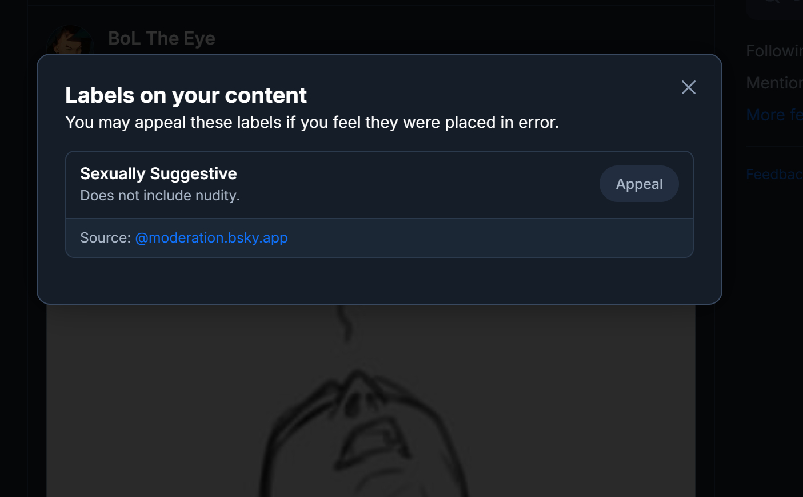803x497 pixels.
Task: Click BoL The Eye's profile avatar
Action: click(x=70, y=40)
